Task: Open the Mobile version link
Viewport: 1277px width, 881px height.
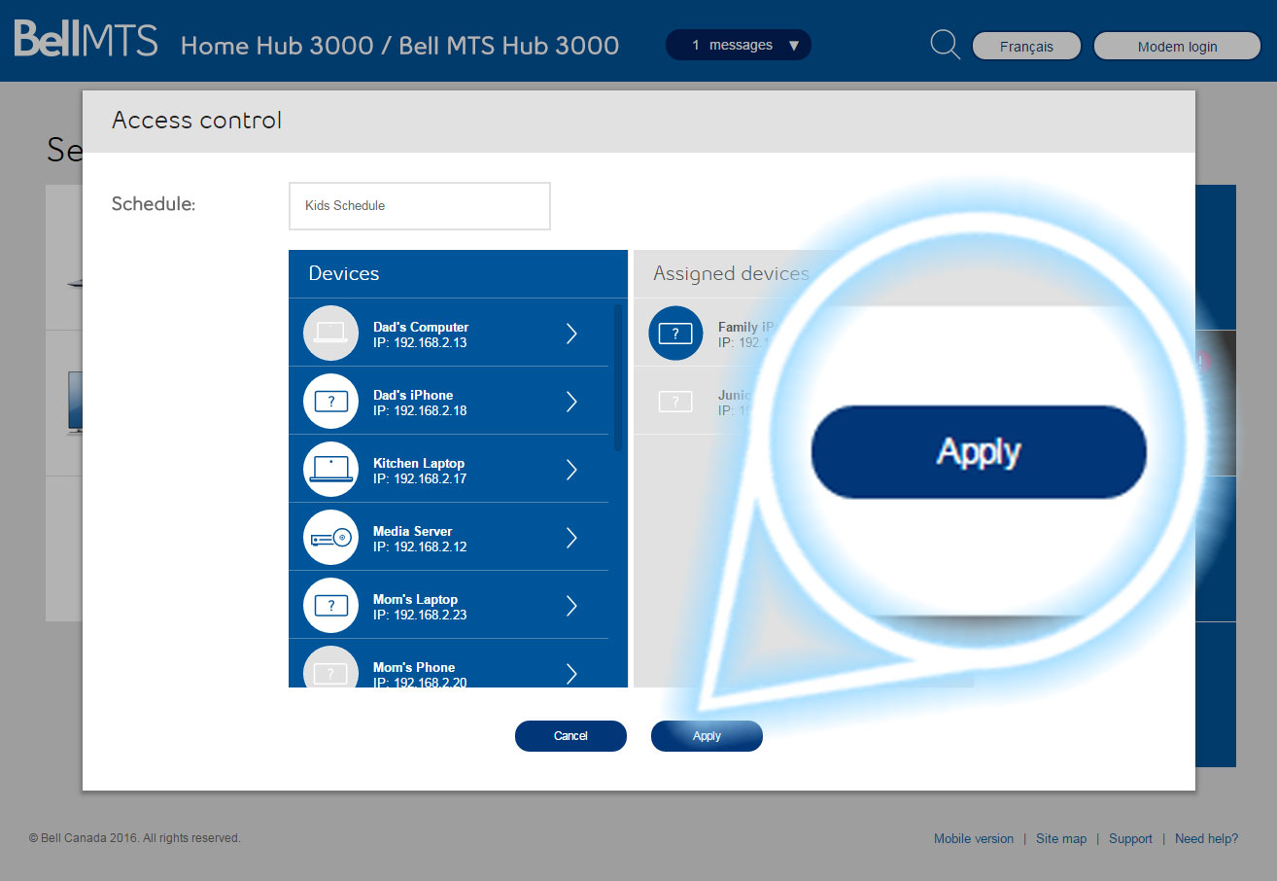Action: click(x=974, y=838)
